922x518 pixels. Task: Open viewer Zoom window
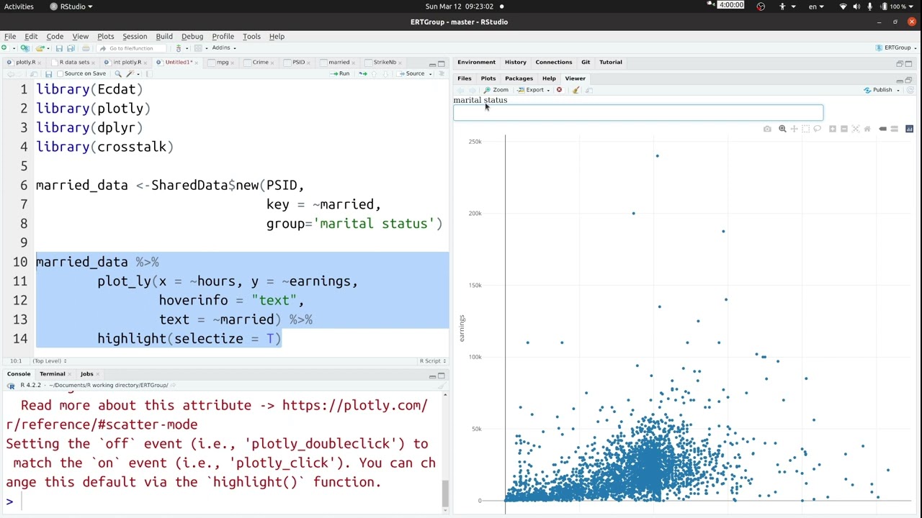tap(496, 90)
